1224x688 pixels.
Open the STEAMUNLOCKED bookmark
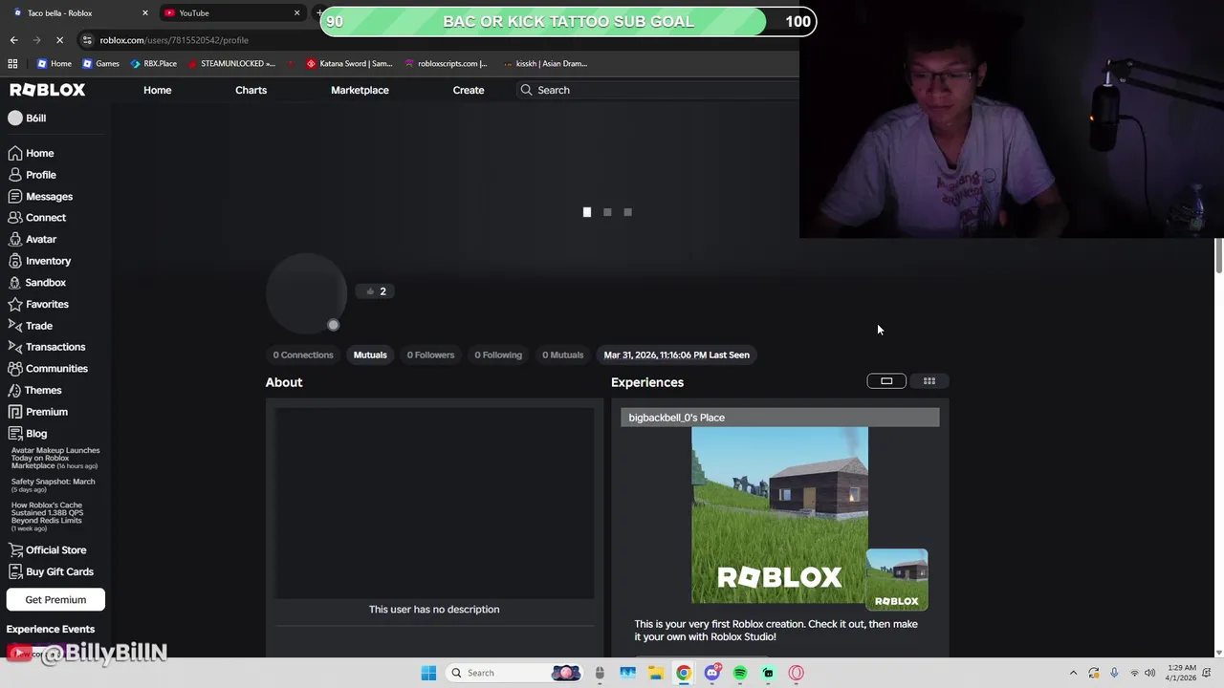point(231,63)
